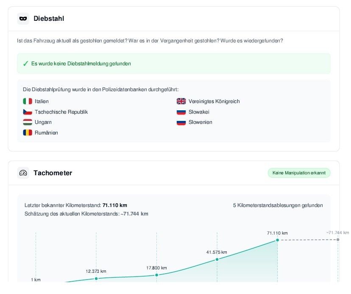Click the Keine Manipulation erkannt badge

click(x=299, y=173)
